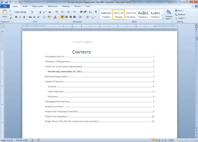The image size is (198, 142).
Task: Open Management Summary contents entry
Action: coord(100,102)
